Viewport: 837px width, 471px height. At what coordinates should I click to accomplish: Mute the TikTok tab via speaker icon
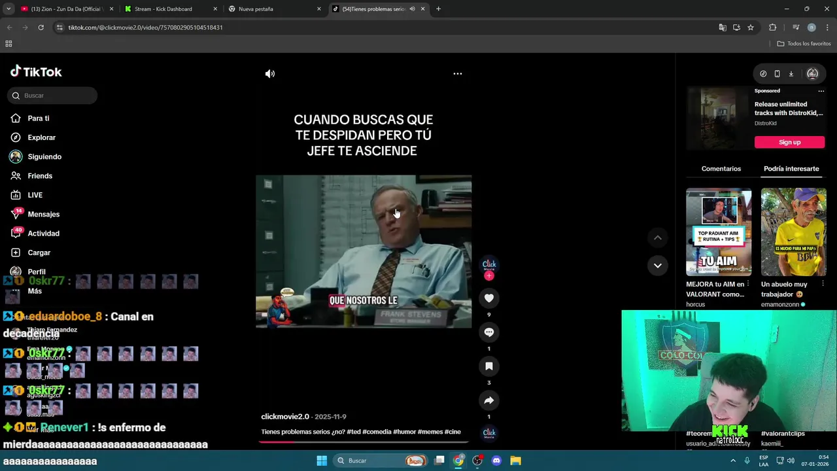412,9
